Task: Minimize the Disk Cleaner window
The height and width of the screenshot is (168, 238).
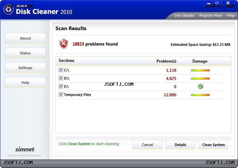Action: coord(209,3)
